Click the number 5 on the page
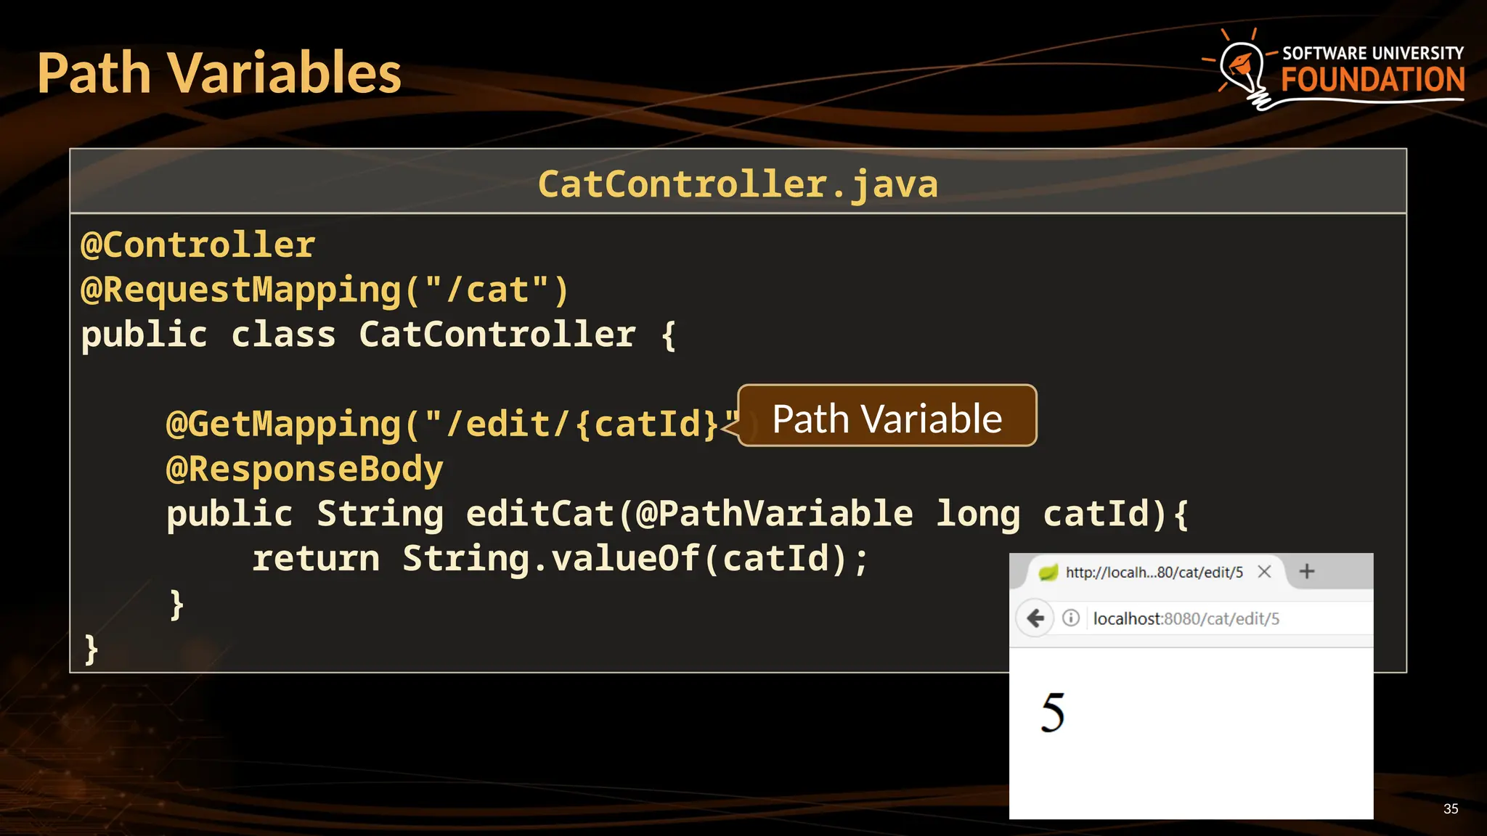Screen dimensions: 1487x836 1052,712
